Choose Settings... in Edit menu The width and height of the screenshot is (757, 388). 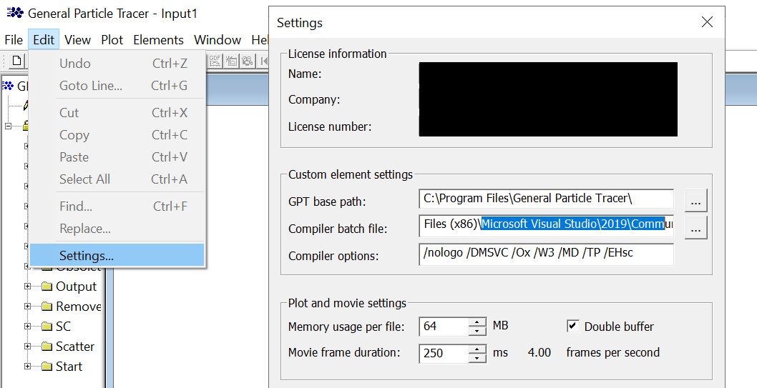pos(117,255)
